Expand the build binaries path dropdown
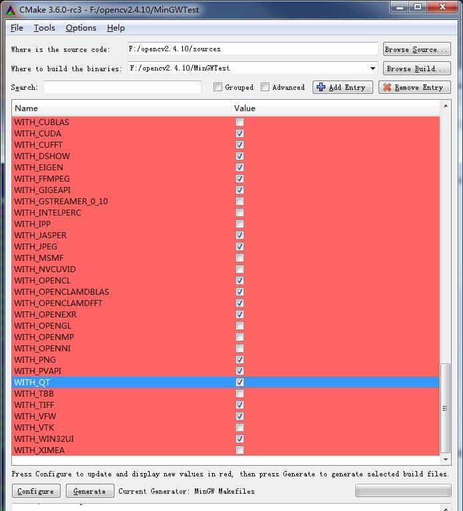 [373, 69]
